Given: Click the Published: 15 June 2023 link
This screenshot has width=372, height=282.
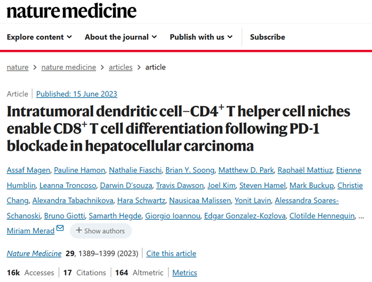Looking at the screenshot, I should click(x=77, y=94).
